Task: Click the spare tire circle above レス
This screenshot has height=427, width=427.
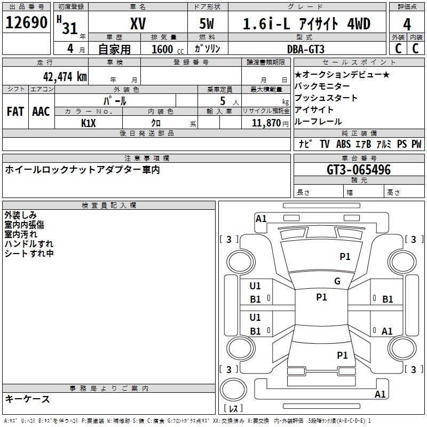Action: point(233,390)
